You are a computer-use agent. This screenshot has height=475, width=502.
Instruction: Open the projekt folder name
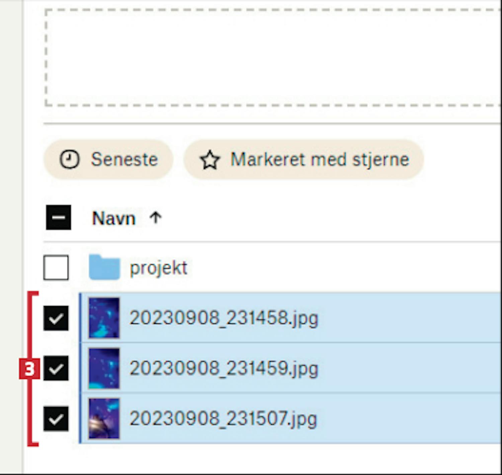coord(158,268)
